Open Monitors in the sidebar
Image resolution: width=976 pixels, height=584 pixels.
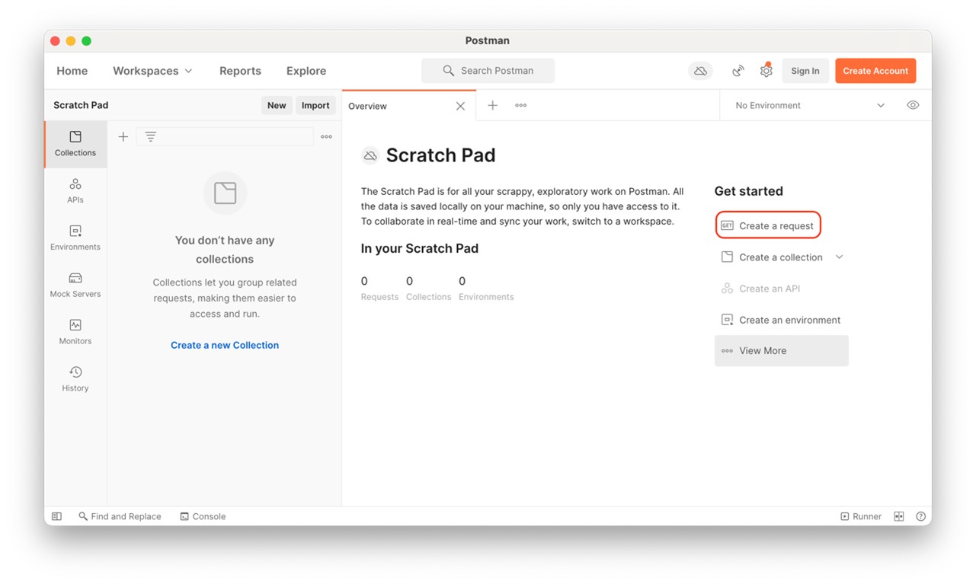75,332
